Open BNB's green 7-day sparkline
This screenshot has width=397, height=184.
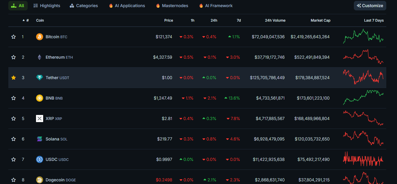coord(363,97)
